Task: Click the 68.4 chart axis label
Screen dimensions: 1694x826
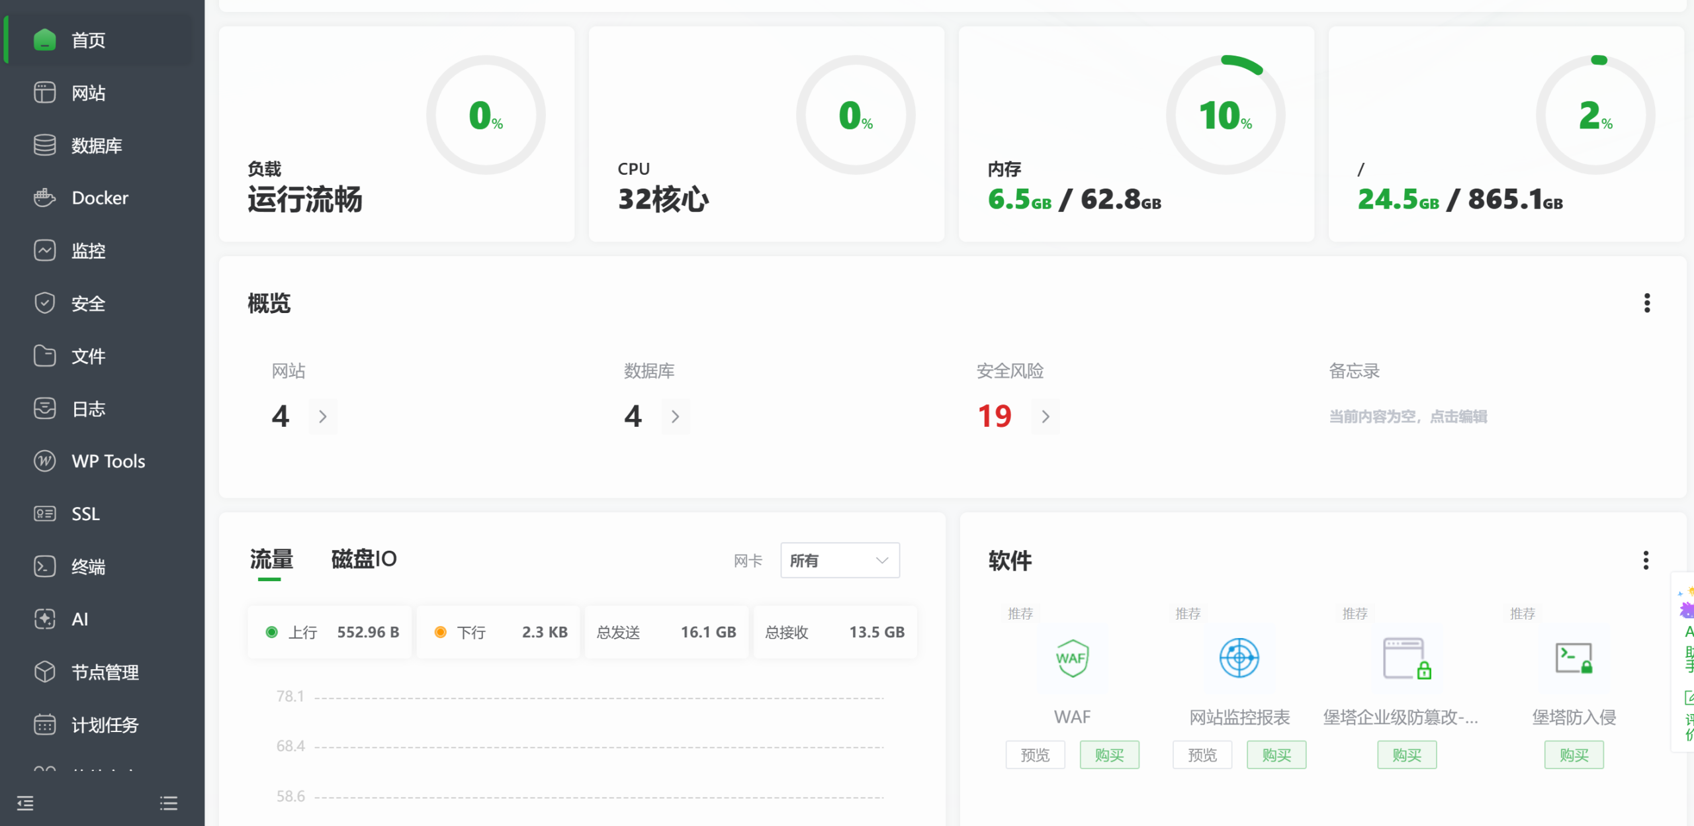Action: pos(290,746)
